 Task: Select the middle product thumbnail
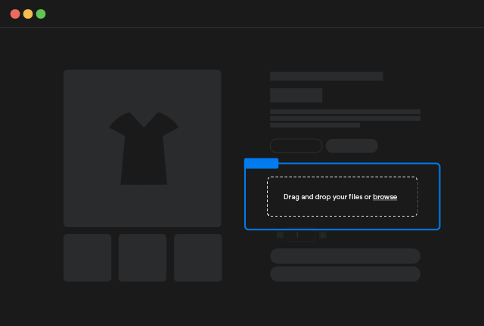tap(142, 257)
